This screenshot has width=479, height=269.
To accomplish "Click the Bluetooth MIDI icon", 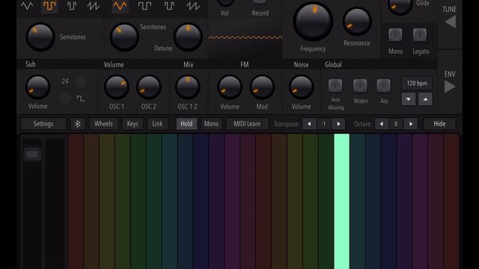I will coord(78,124).
